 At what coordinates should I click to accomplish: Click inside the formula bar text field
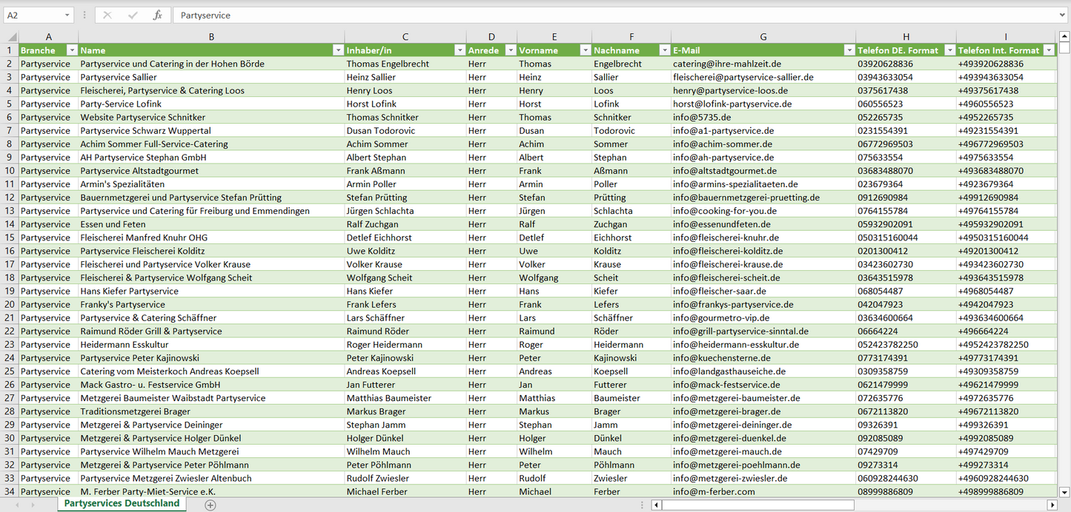(593, 15)
